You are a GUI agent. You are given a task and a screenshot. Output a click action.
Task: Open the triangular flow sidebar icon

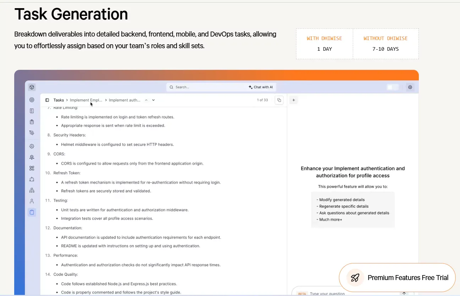32,179
